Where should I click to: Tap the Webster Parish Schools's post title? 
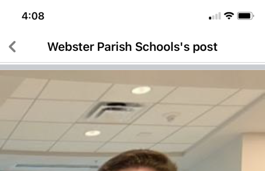pyautogui.click(x=132, y=47)
